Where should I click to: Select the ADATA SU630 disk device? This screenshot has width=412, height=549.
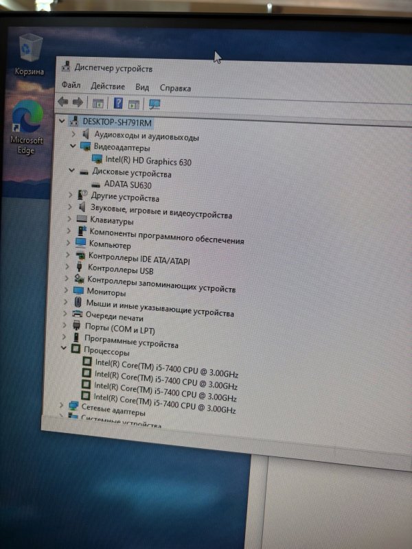(128, 185)
